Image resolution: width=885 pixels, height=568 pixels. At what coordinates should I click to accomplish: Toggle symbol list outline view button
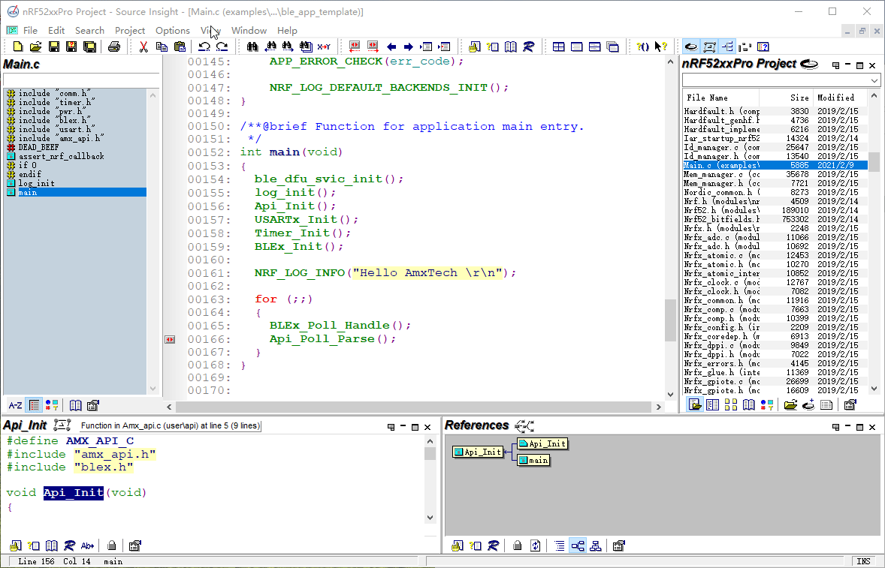(x=35, y=405)
